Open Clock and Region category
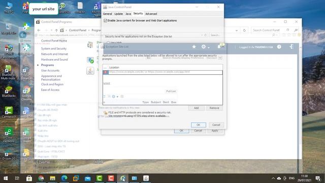 (52, 84)
